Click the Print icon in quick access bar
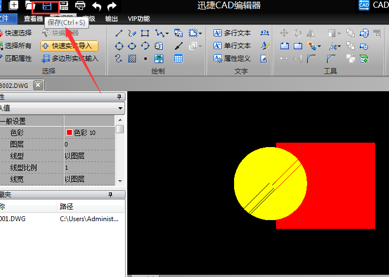Image resolution: width=389 pixels, height=277 pixels. point(80,6)
